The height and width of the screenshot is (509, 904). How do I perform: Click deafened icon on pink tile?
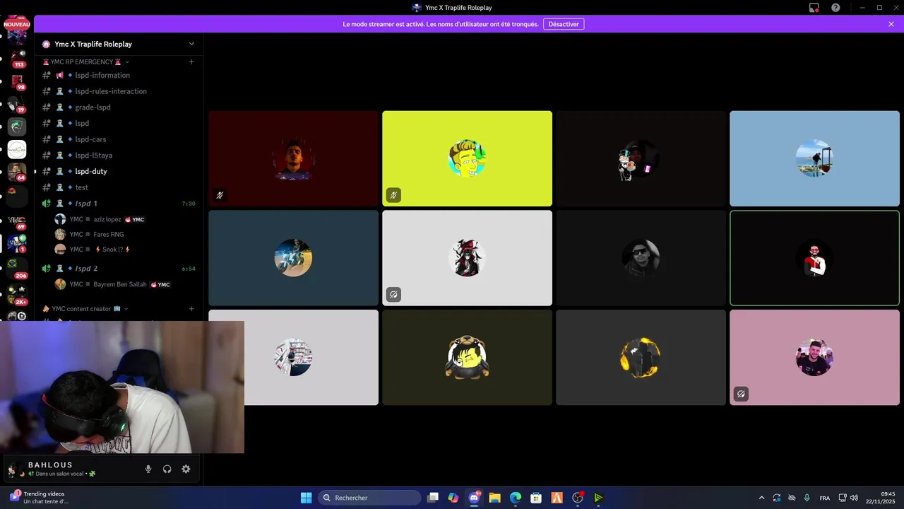741,394
